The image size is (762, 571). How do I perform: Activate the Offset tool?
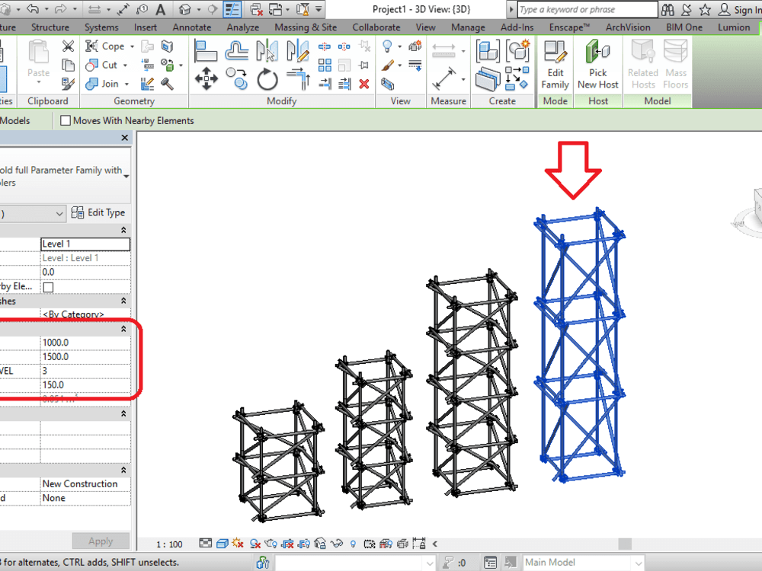click(x=237, y=51)
